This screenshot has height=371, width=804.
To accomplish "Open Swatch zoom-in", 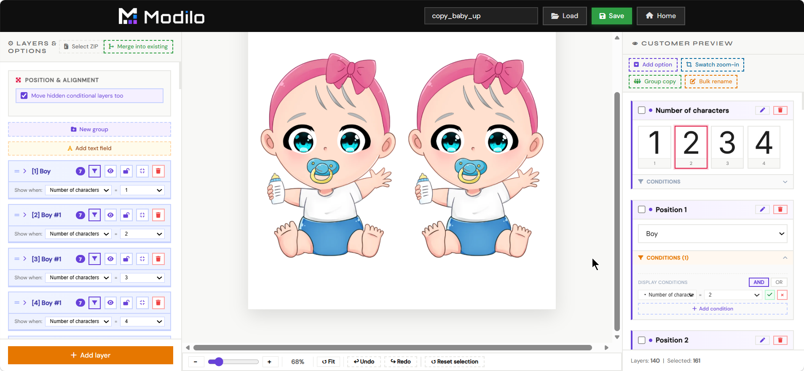I will tap(713, 64).
